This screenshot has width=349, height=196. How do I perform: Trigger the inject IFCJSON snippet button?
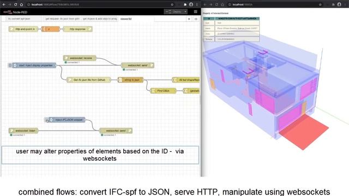(46, 120)
